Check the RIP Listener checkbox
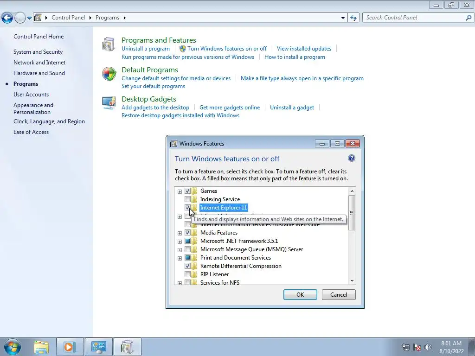This screenshot has height=356, width=475. click(x=187, y=274)
